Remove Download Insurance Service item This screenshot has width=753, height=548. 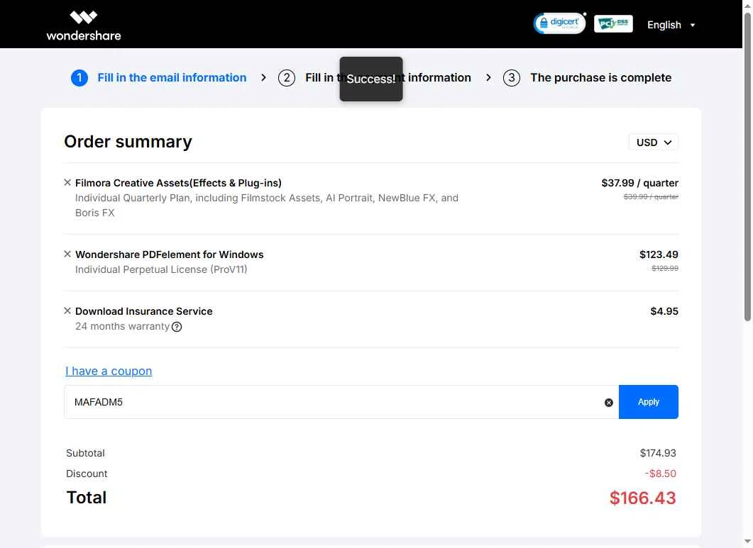coord(67,311)
